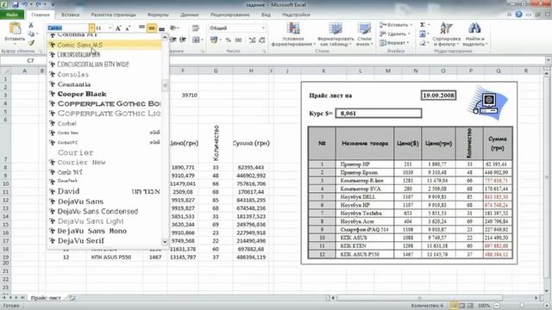Increase decimal places icon
The height and width of the screenshot is (310, 552).
253,40
